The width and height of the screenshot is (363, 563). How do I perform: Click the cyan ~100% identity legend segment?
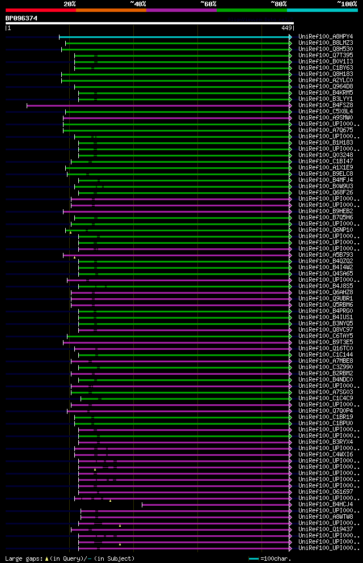[x=322, y=10]
